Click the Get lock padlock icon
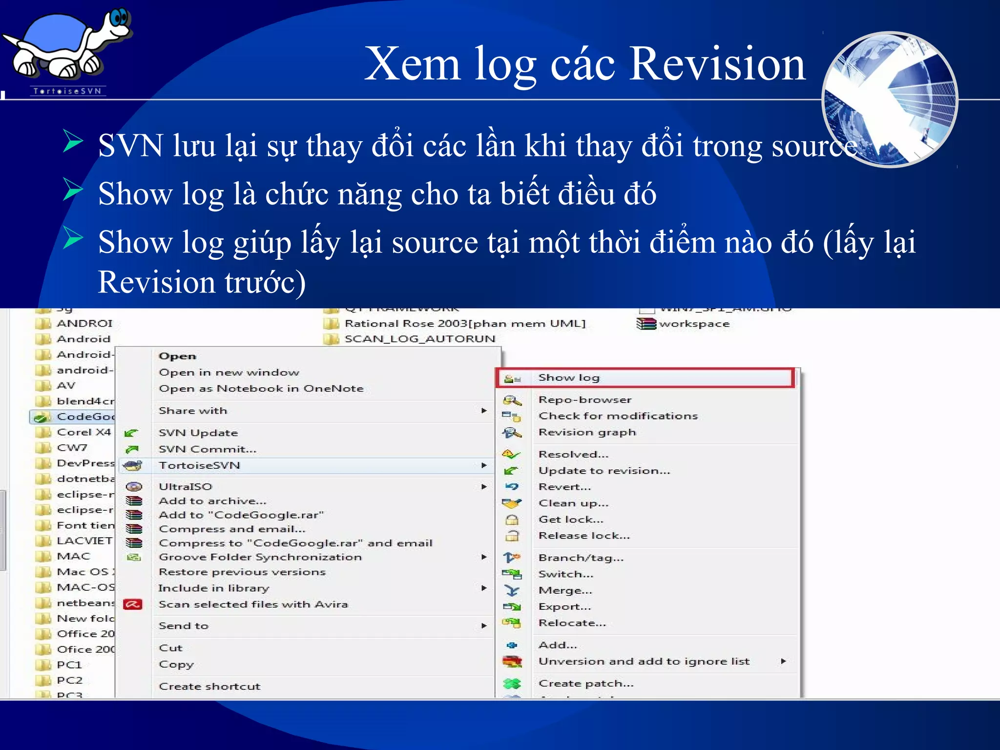Viewport: 1000px width, 750px height. coord(511,520)
